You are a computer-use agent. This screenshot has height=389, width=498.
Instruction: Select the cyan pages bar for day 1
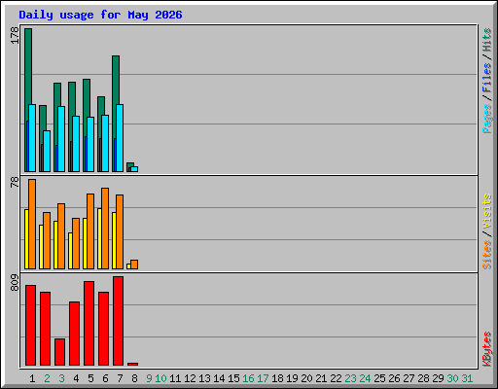pos(32,138)
